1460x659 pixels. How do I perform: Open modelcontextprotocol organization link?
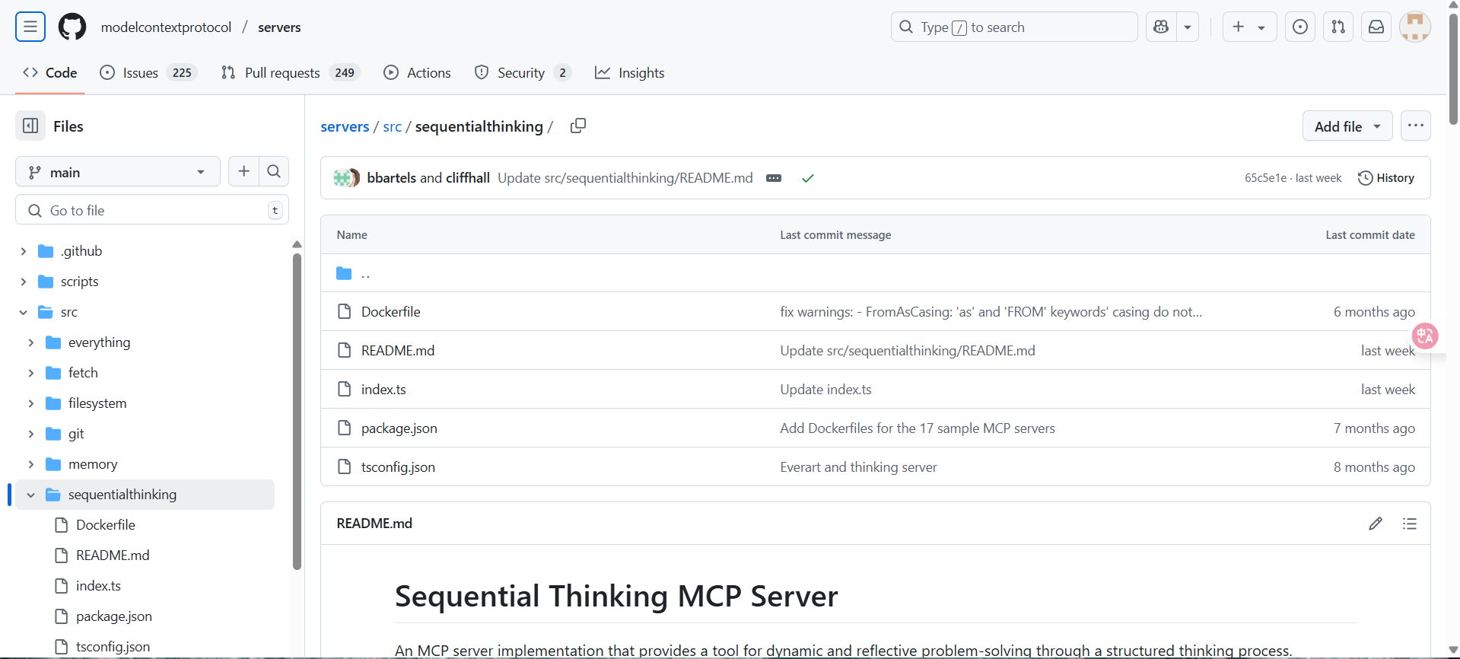click(x=166, y=27)
